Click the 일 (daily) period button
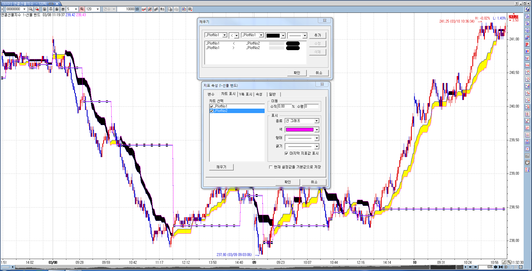Screen dimensions: 532x271 [45, 9]
